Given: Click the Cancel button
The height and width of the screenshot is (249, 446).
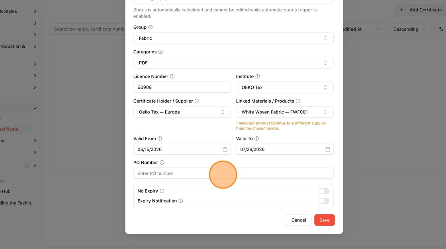Looking at the screenshot, I should coord(299,220).
